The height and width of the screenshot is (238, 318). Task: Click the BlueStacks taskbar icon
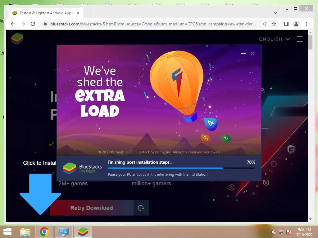[x=83, y=232]
